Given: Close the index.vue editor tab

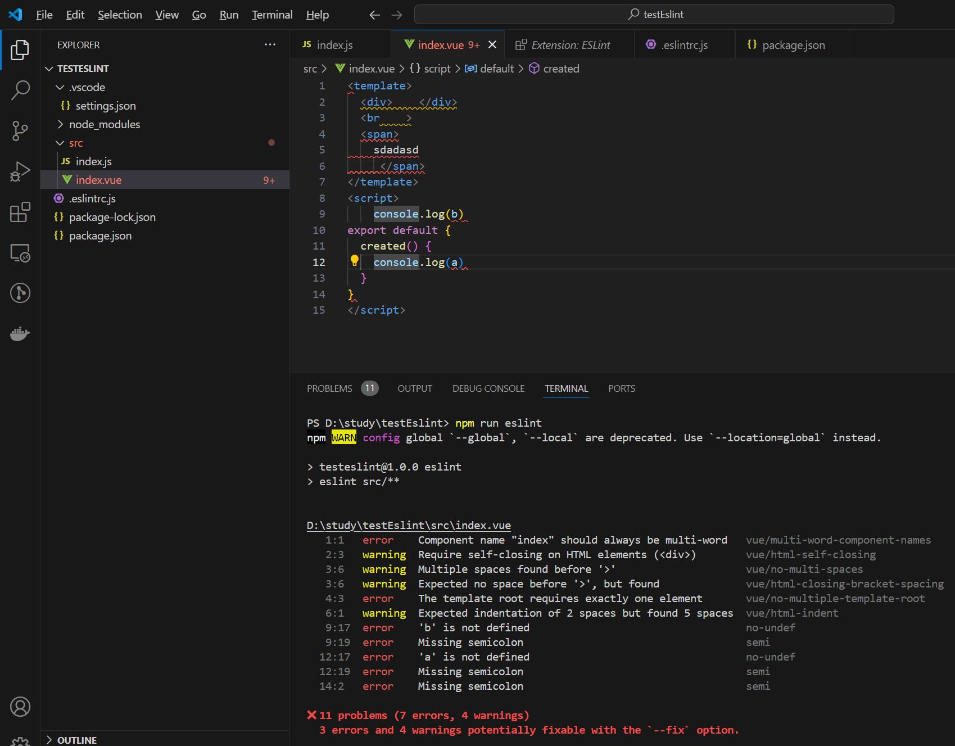Looking at the screenshot, I should (492, 45).
